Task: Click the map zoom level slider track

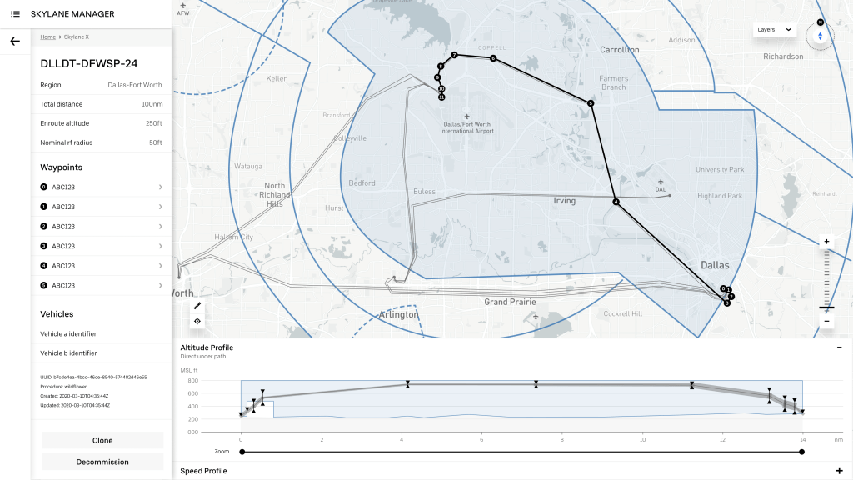Action: (826, 279)
